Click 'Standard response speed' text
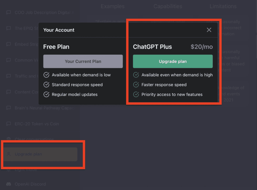The image size is (257, 190). tap(77, 85)
